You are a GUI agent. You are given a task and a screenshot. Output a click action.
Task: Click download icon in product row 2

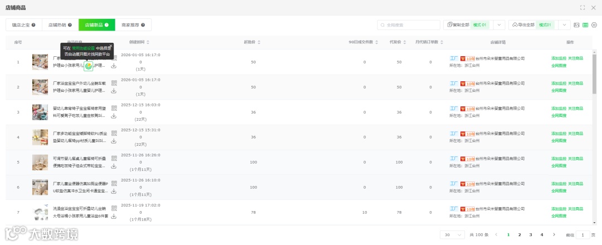(114, 91)
